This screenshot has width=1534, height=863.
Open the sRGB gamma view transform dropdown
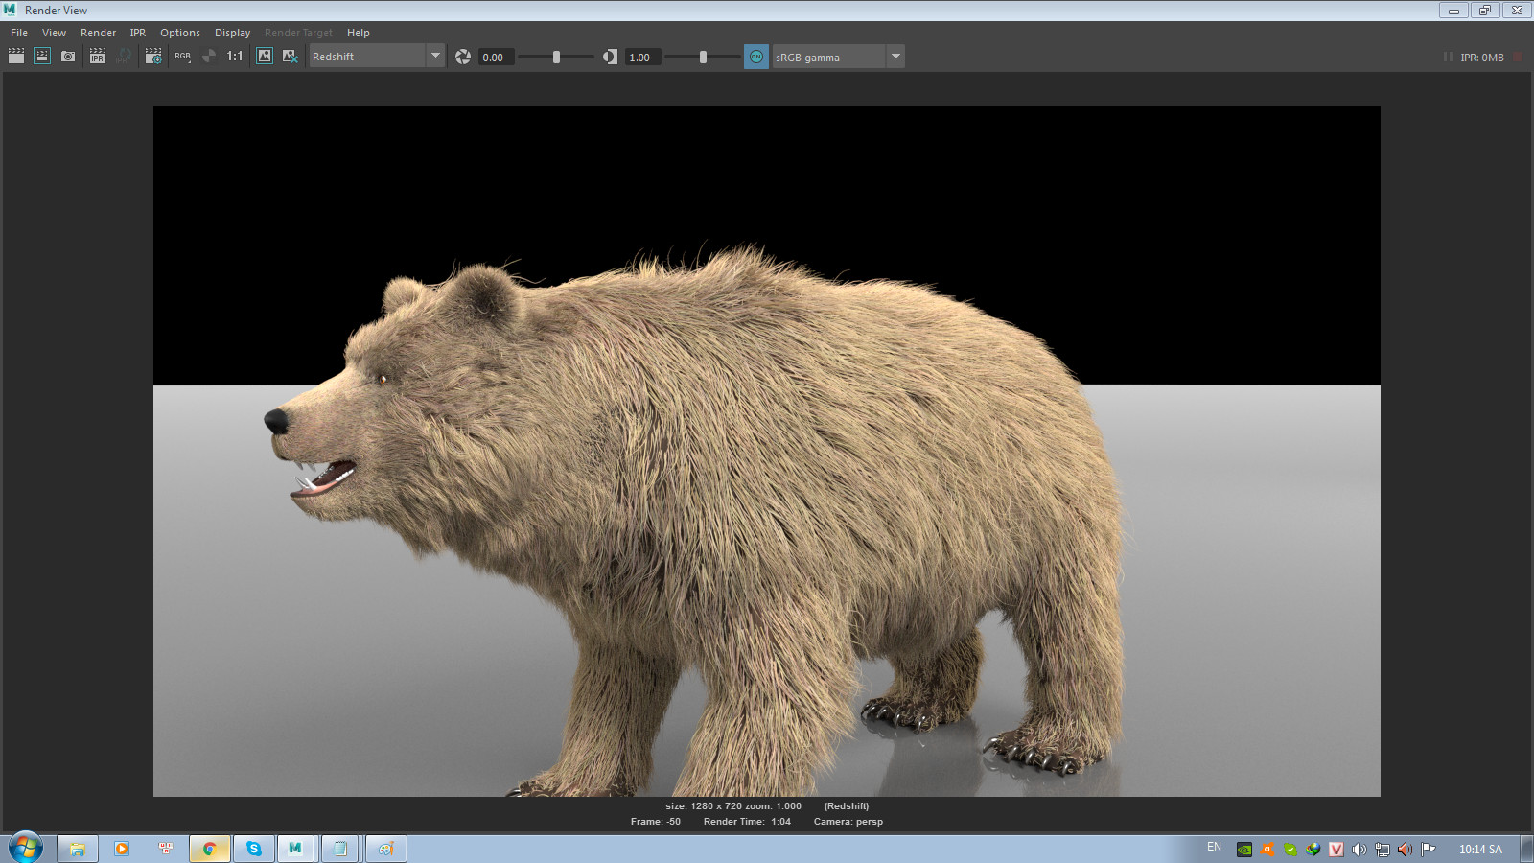pos(895,56)
